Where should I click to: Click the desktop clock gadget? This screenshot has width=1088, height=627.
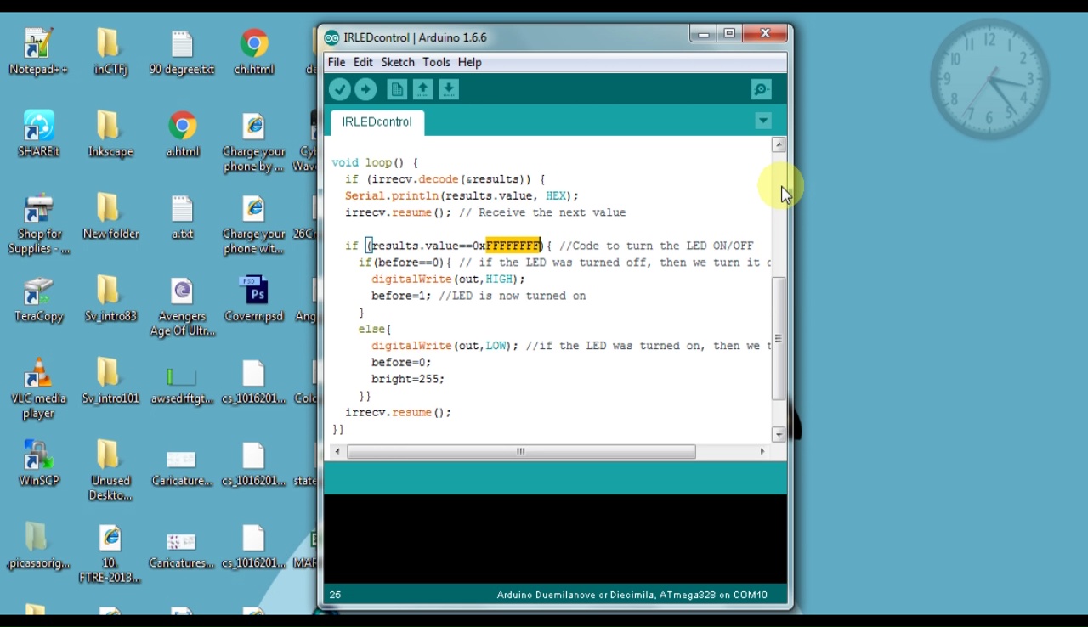pyautogui.click(x=990, y=79)
